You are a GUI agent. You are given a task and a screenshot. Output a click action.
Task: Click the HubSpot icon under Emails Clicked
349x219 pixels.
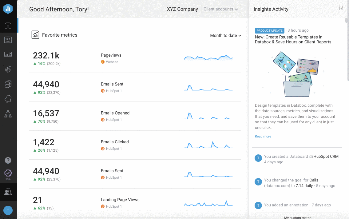[103, 149]
